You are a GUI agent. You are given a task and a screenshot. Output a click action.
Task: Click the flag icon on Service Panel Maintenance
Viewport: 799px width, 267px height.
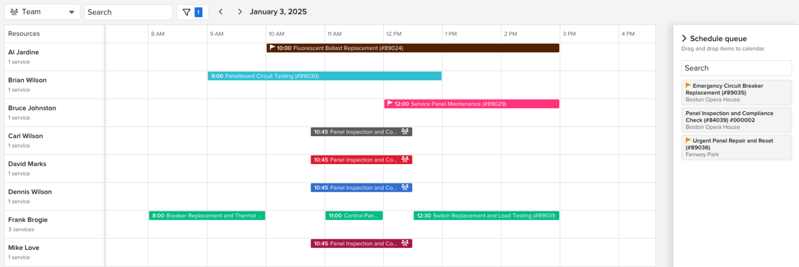(x=390, y=103)
